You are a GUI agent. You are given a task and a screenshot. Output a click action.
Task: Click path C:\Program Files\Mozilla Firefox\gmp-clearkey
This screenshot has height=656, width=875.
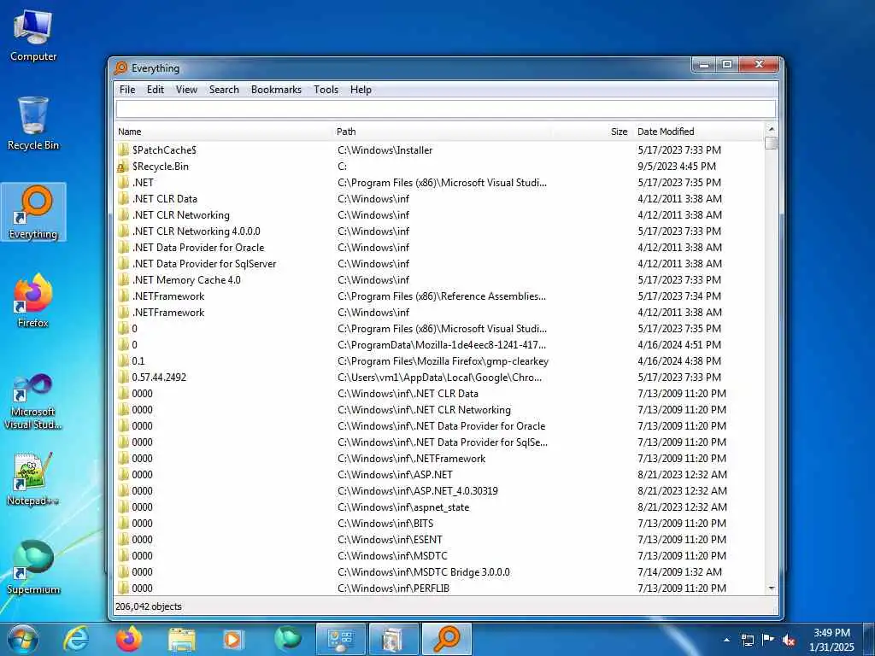coord(443,361)
